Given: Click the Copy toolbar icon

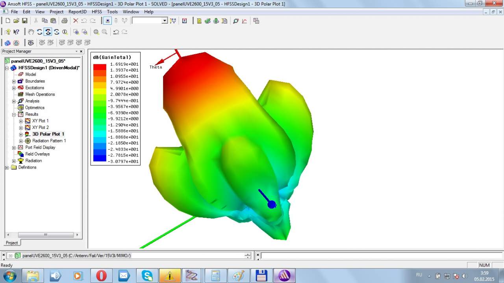Looking at the screenshot, I should pyautogui.click(x=44, y=20).
